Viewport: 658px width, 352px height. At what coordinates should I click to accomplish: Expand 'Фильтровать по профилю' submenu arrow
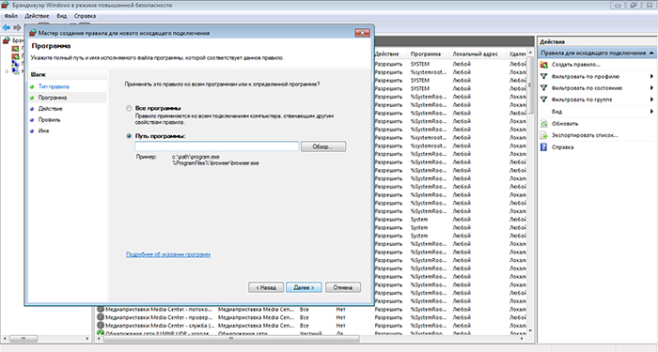pyautogui.click(x=651, y=76)
